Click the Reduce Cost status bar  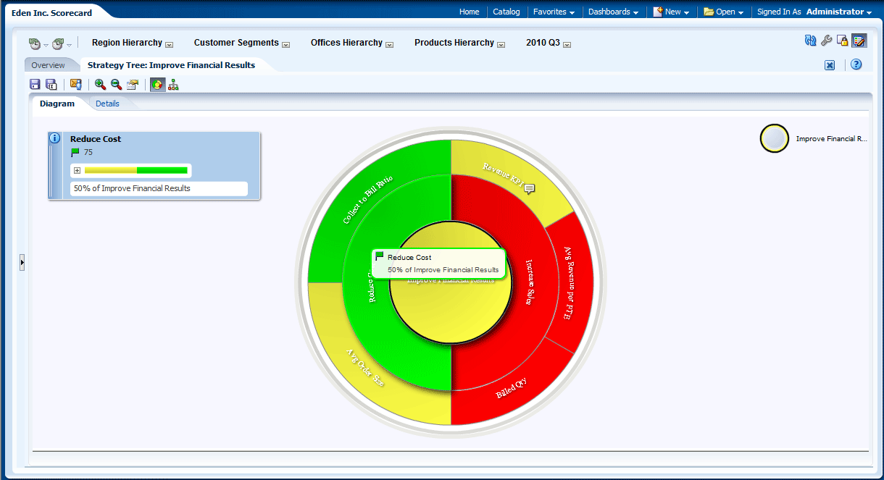tap(136, 170)
